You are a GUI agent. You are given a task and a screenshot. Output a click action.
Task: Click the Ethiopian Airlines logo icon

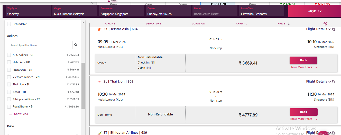tap(99, 133)
